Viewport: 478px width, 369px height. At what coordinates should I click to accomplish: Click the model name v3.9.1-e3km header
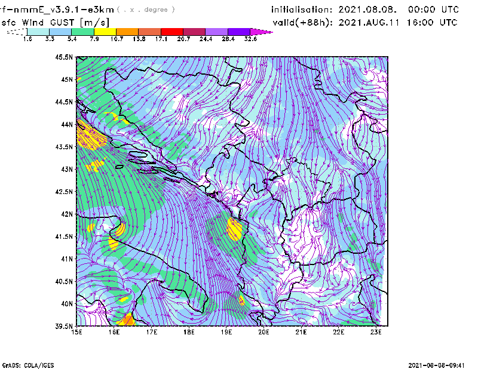[56, 10]
